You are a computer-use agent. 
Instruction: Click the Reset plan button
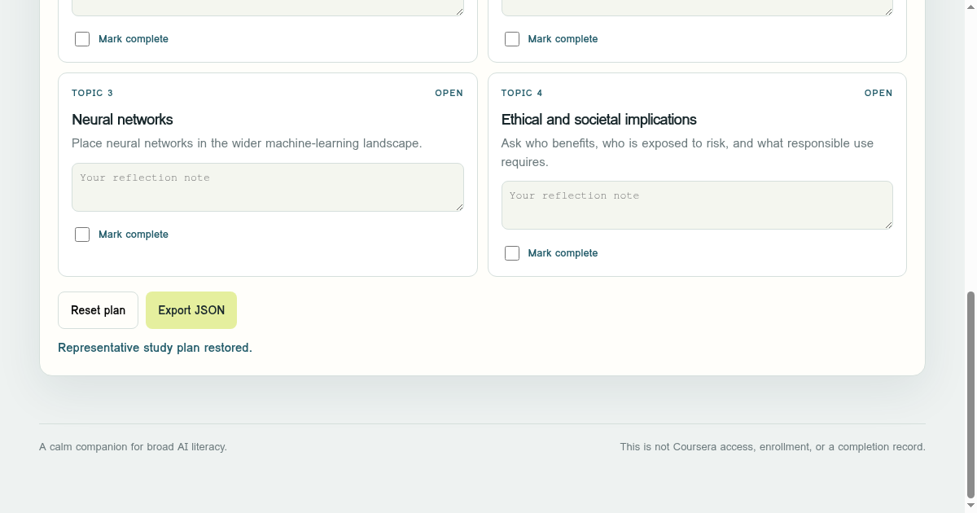coord(98,310)
